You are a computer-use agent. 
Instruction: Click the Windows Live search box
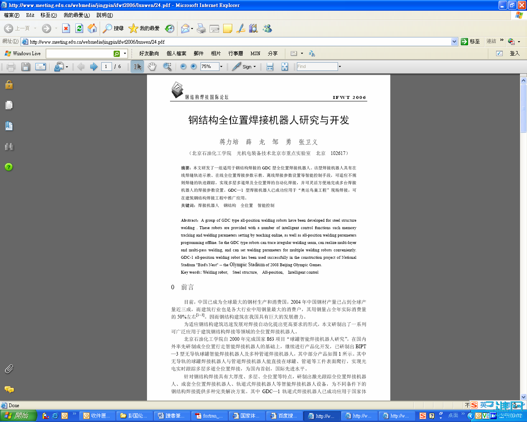pos(79,54)
